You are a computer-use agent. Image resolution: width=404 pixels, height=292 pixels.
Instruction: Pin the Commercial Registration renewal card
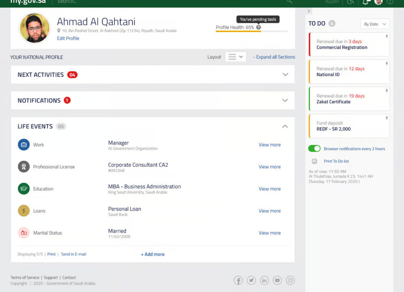(x=387, y=37)
